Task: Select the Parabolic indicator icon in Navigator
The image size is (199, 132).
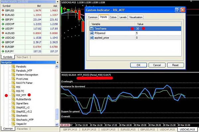Action: 13,67
